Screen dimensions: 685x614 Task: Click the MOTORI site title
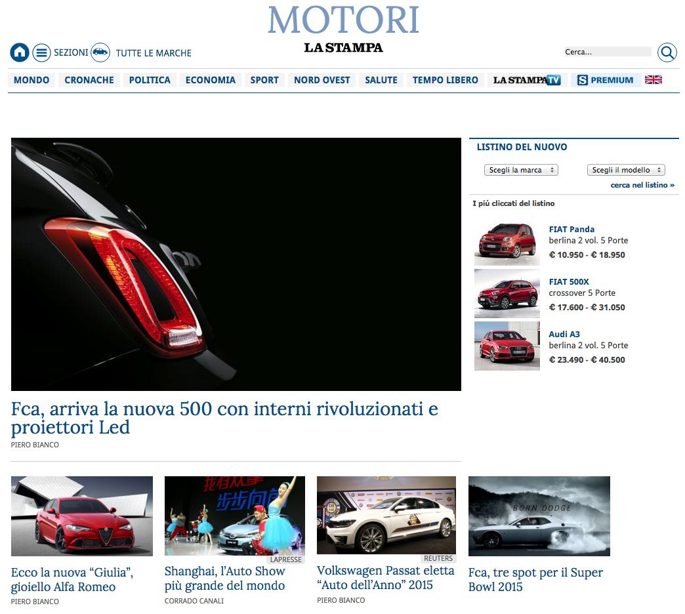tap(343, 20)
